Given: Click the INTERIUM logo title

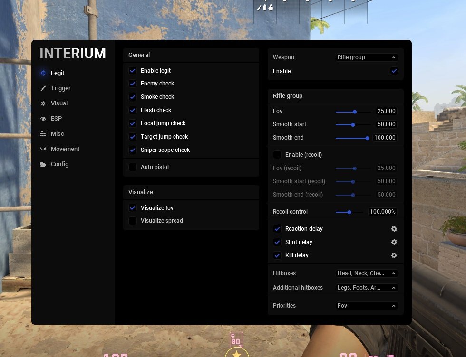Looking at the screenshot, I should point(73,54).
